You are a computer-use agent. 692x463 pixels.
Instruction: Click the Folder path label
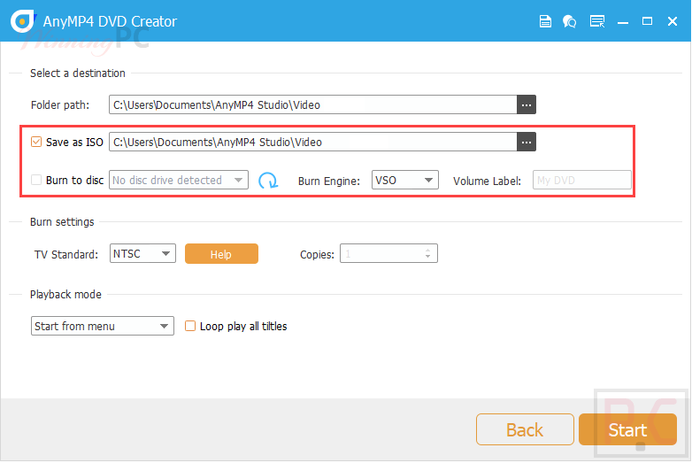[60, 105]
